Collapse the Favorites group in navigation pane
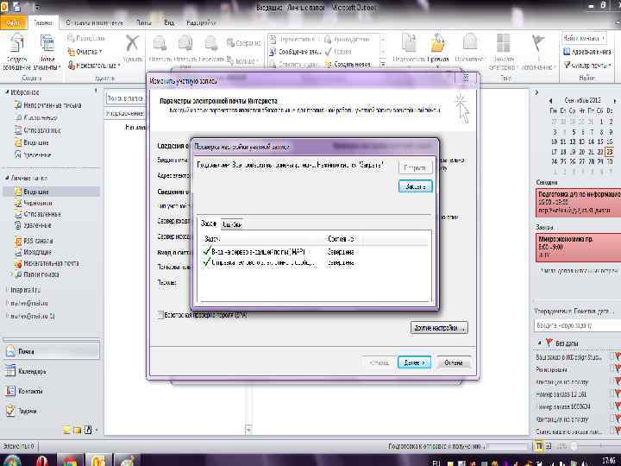621x466 pixels. pyautogui.click(x=7, y=92)
